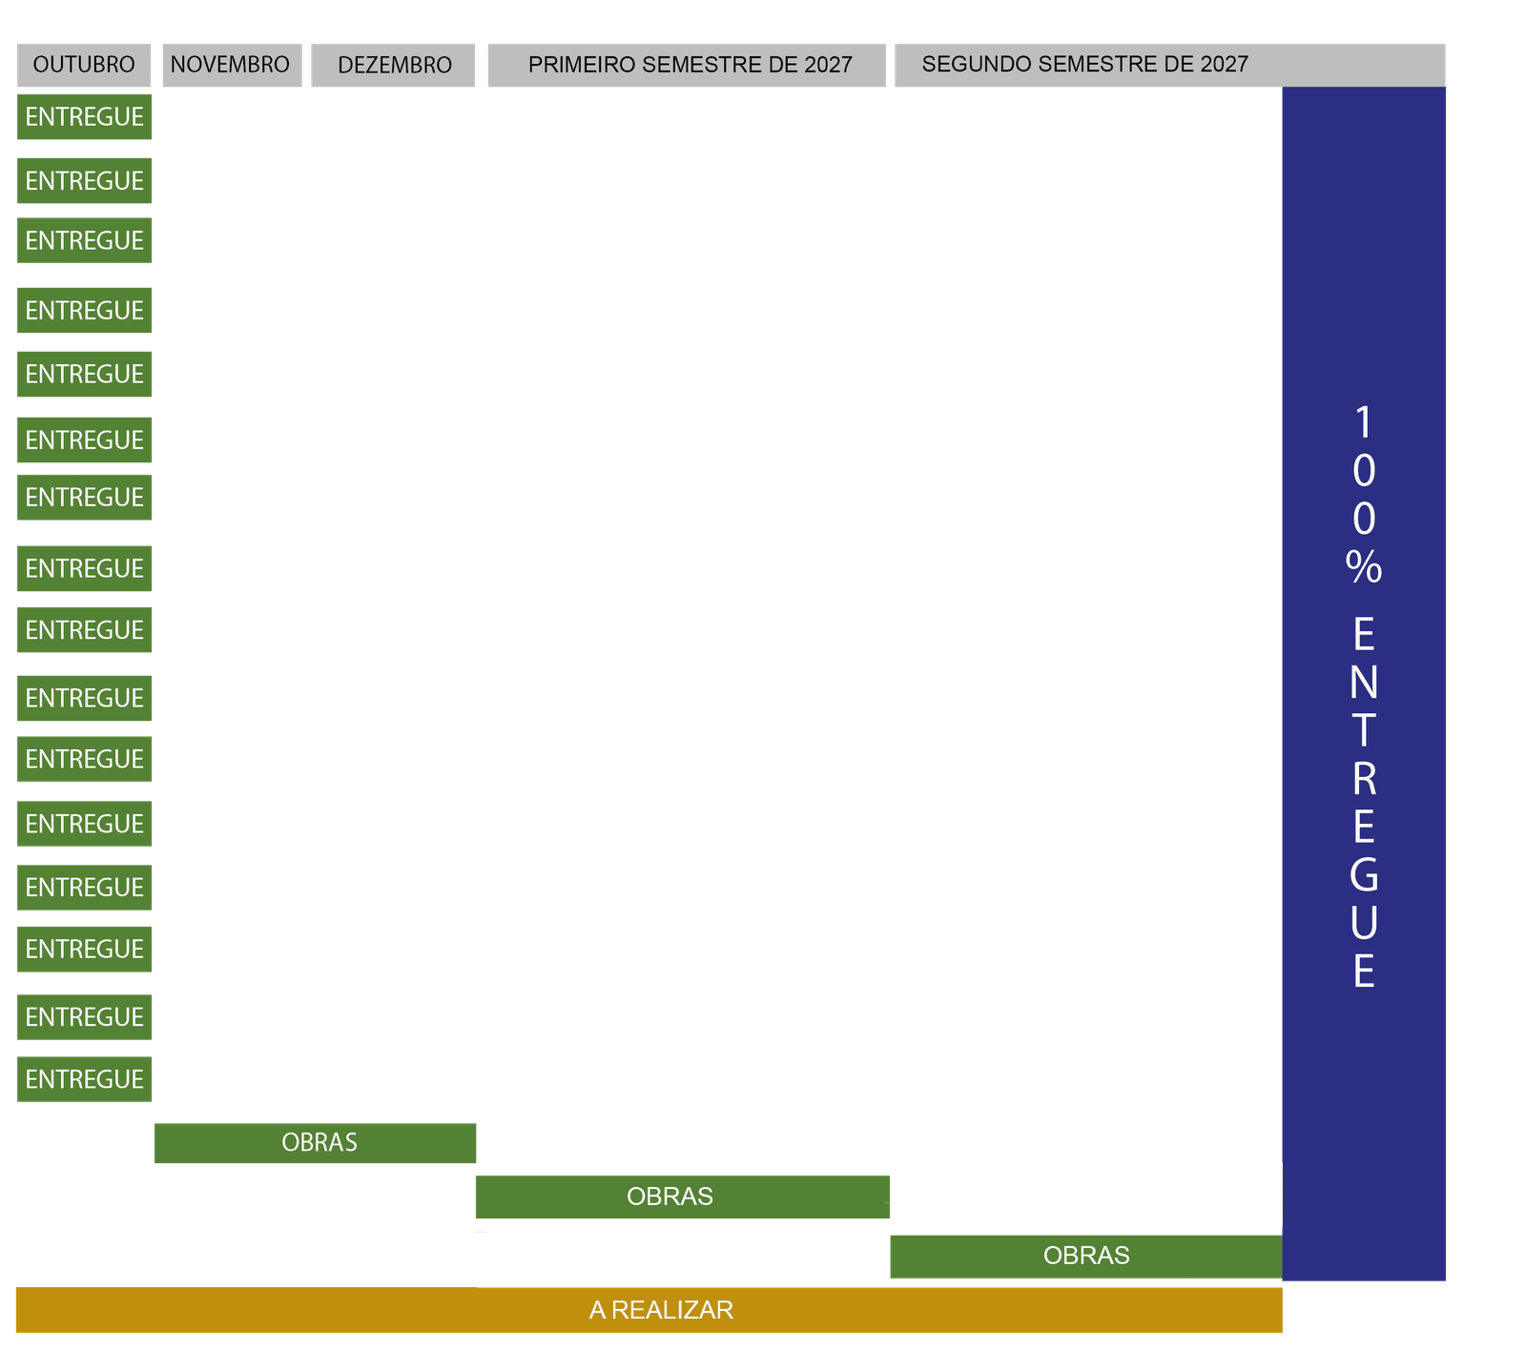Click the topmost ENTREGUE box under OUTUBRO
1526x1371 pixels.
click(x=84, y=116)
